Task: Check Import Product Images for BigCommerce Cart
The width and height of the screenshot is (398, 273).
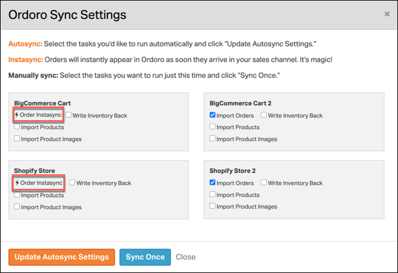Action: [x=16, y=138]
